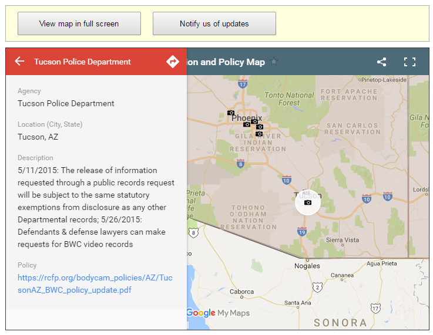Click the Interstate 8 highway shield
This screenshot has width=433, height=335.
coord(240,164)
